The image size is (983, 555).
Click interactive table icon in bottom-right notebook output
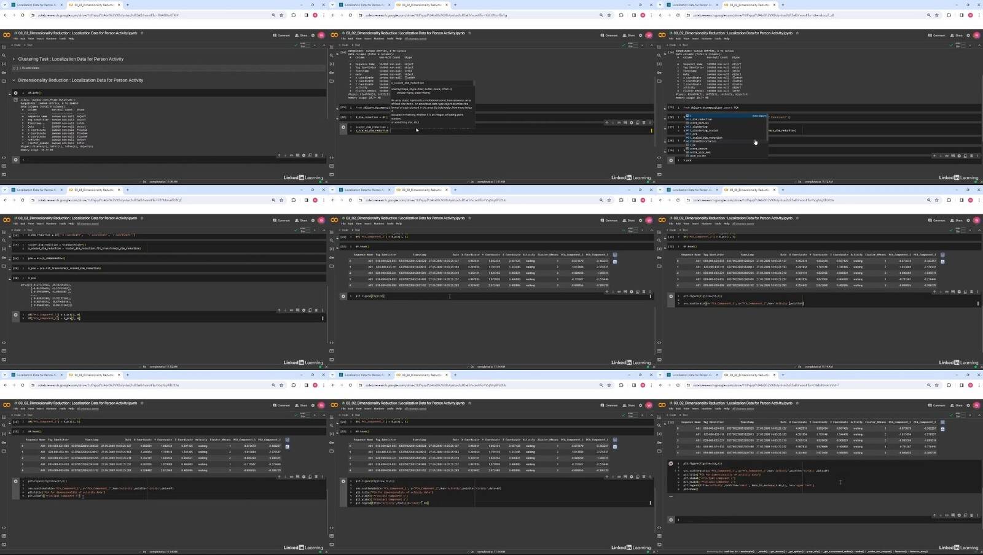click(942, 422)
